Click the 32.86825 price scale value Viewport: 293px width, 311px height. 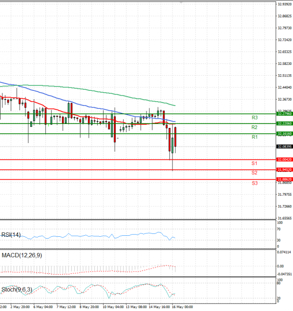[285, 16]
